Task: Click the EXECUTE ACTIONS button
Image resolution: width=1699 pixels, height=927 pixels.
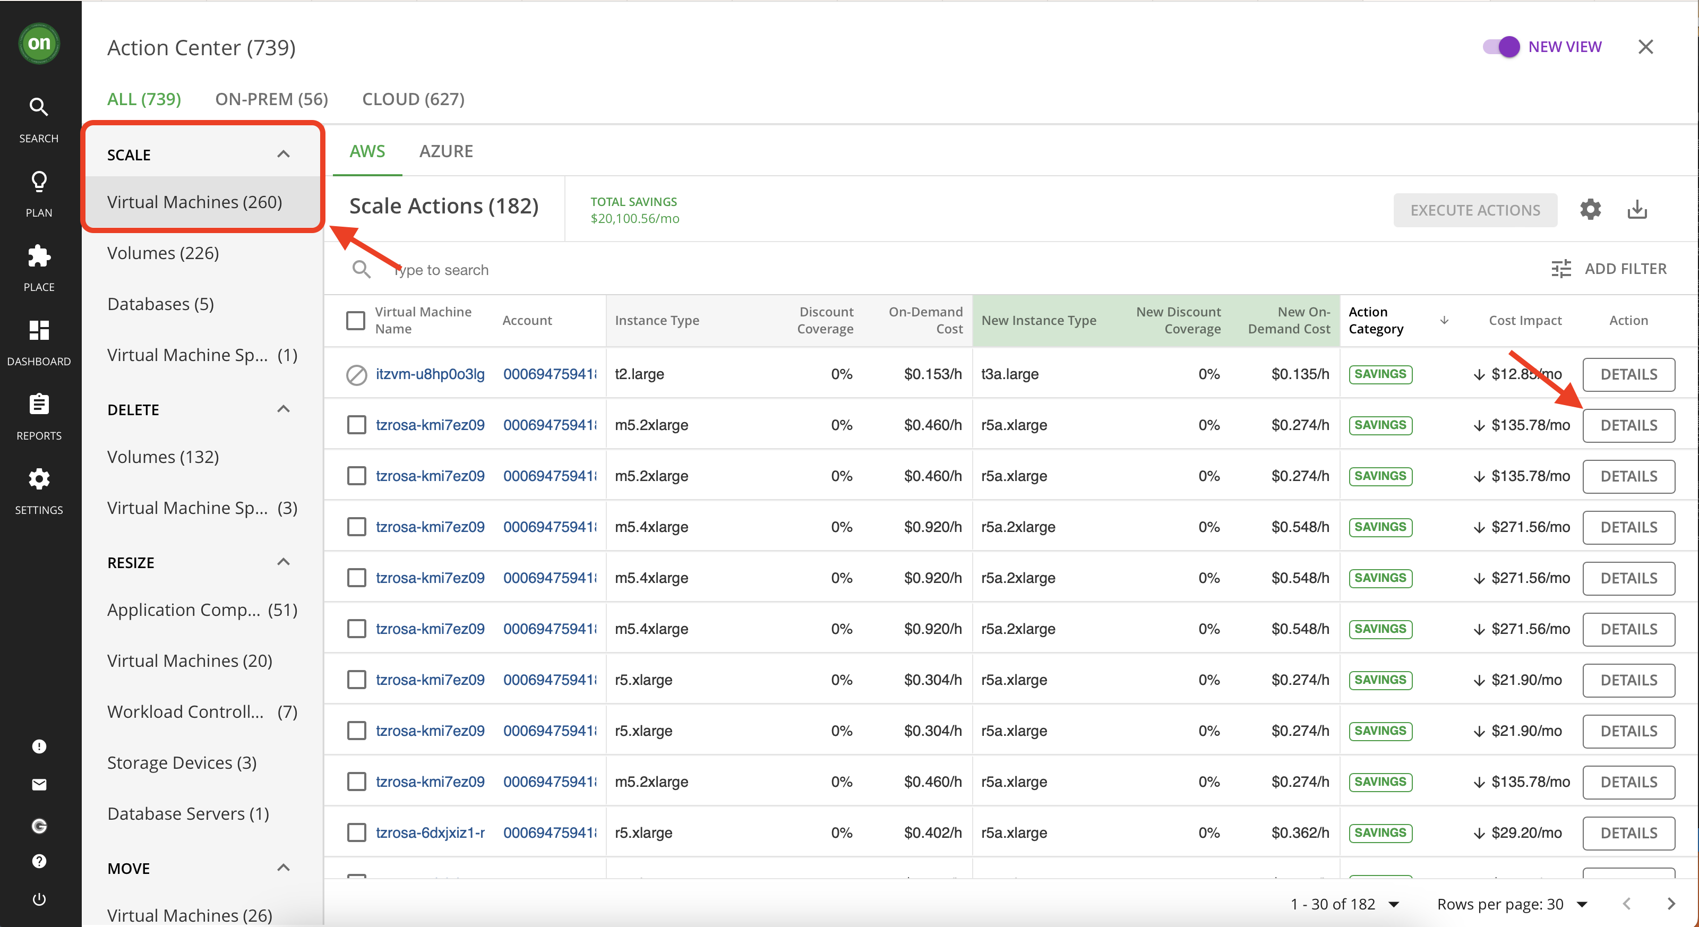Action: coord(1475,210)
